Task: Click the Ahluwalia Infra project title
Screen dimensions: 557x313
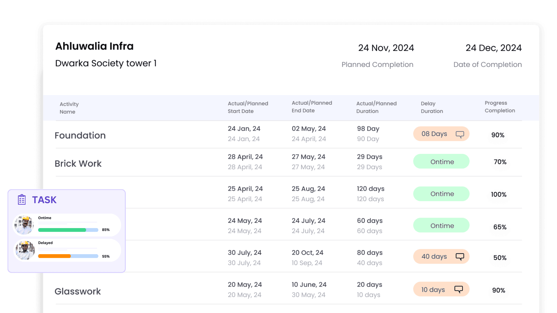Action: (94, 46)
